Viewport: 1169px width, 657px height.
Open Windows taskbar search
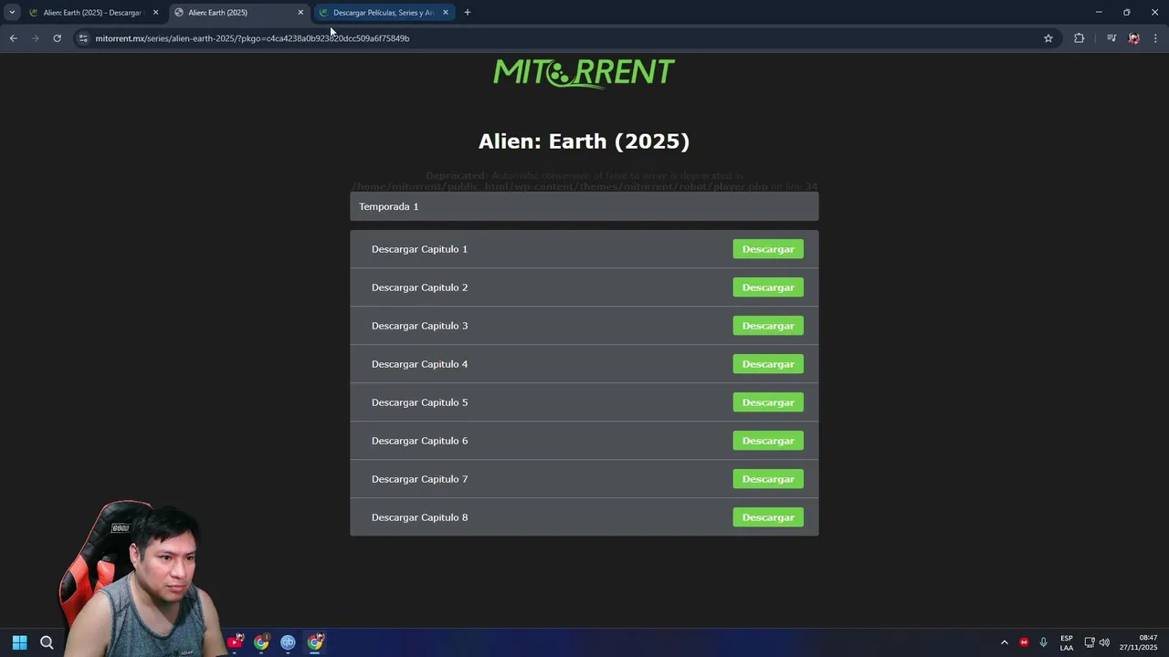(47, 642)
